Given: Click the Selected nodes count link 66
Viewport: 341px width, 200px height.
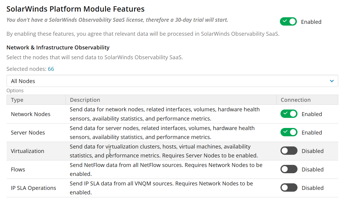Looking at the screenshot, I should point(51,69).
